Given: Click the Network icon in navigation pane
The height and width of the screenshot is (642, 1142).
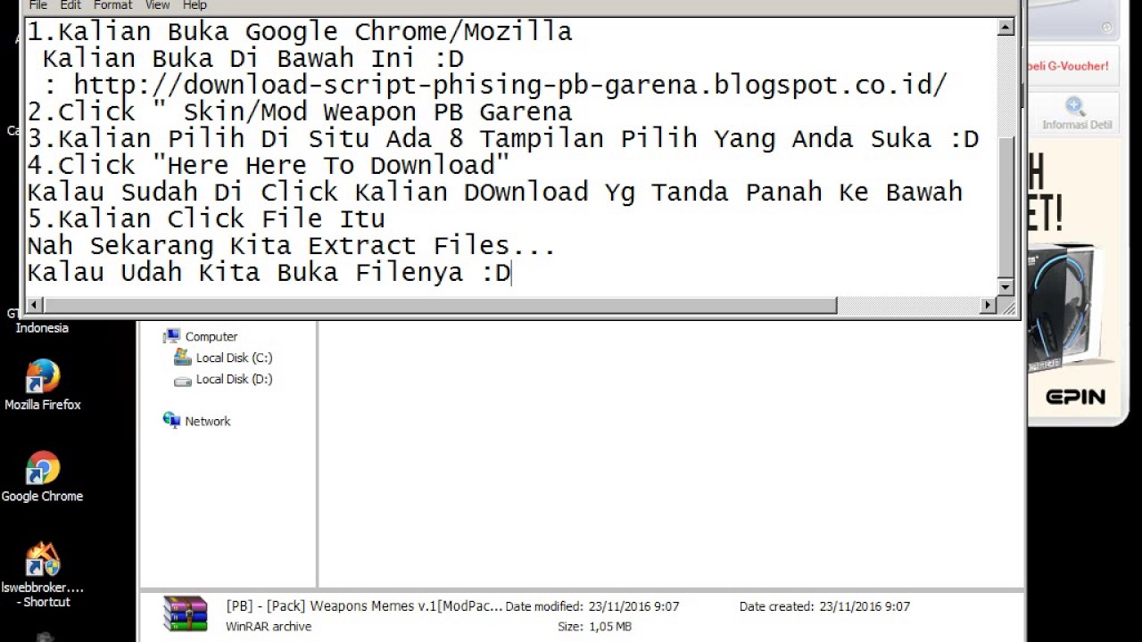Looking at the screenshot, I should [x=171, y=420].
